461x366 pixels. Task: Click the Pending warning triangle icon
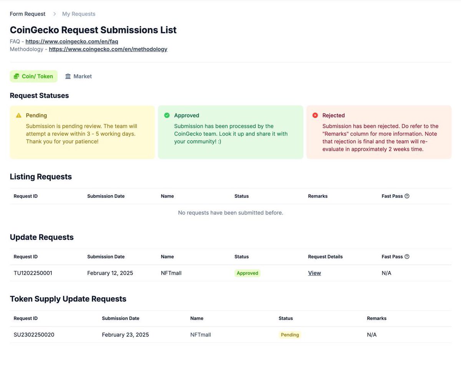(x=19, y=115)
